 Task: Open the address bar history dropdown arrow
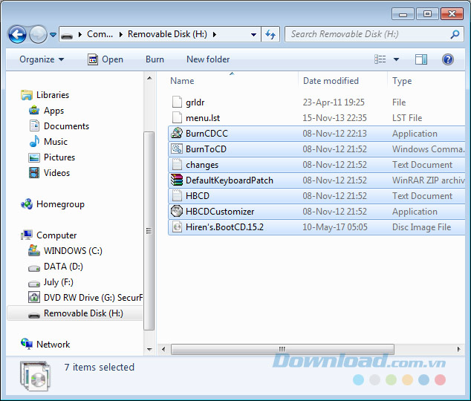253,34
